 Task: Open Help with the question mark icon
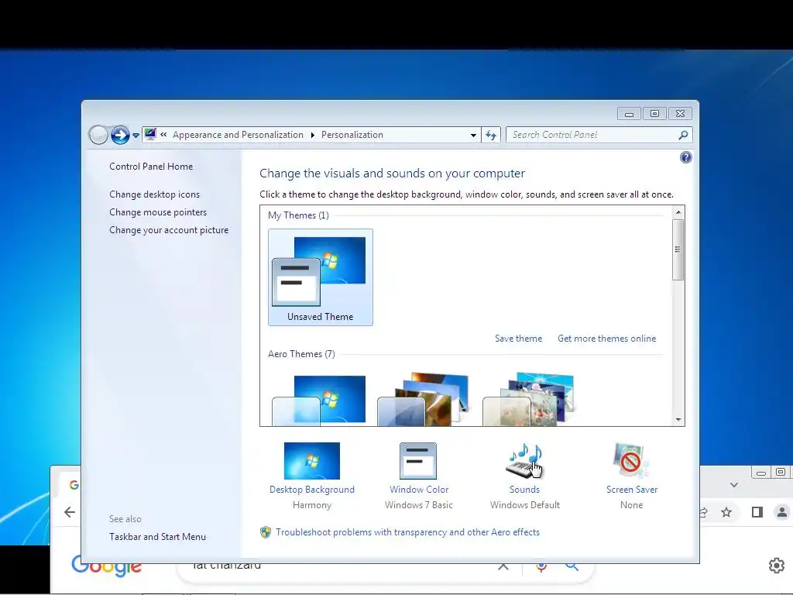click(x=686, y=157)
